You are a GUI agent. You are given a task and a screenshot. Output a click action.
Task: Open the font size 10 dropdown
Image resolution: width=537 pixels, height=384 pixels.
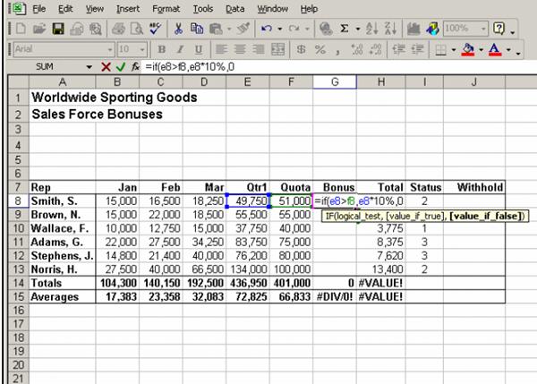(142, 50)
